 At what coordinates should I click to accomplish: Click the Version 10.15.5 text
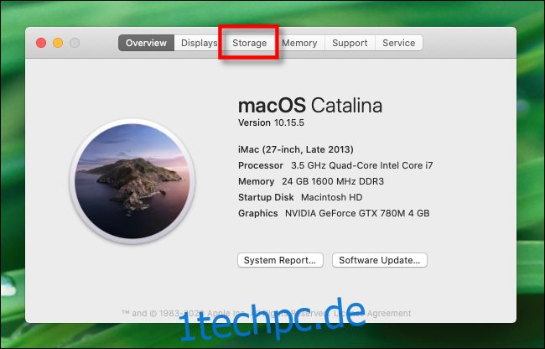(271, 122)
